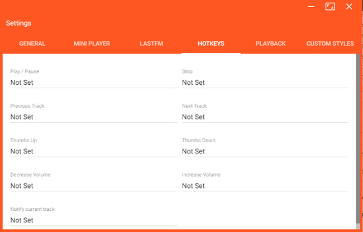This screenshot has width=363, height=232.
Task: Select the Next Track hotkey field
Action: click(265, 117)
